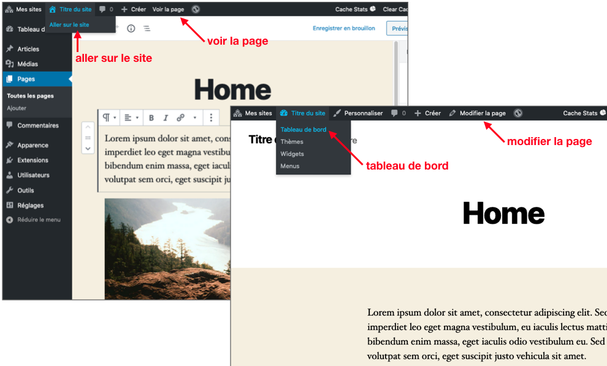
Task: Open the text alignment dropdown
Action: coord(131,118)
